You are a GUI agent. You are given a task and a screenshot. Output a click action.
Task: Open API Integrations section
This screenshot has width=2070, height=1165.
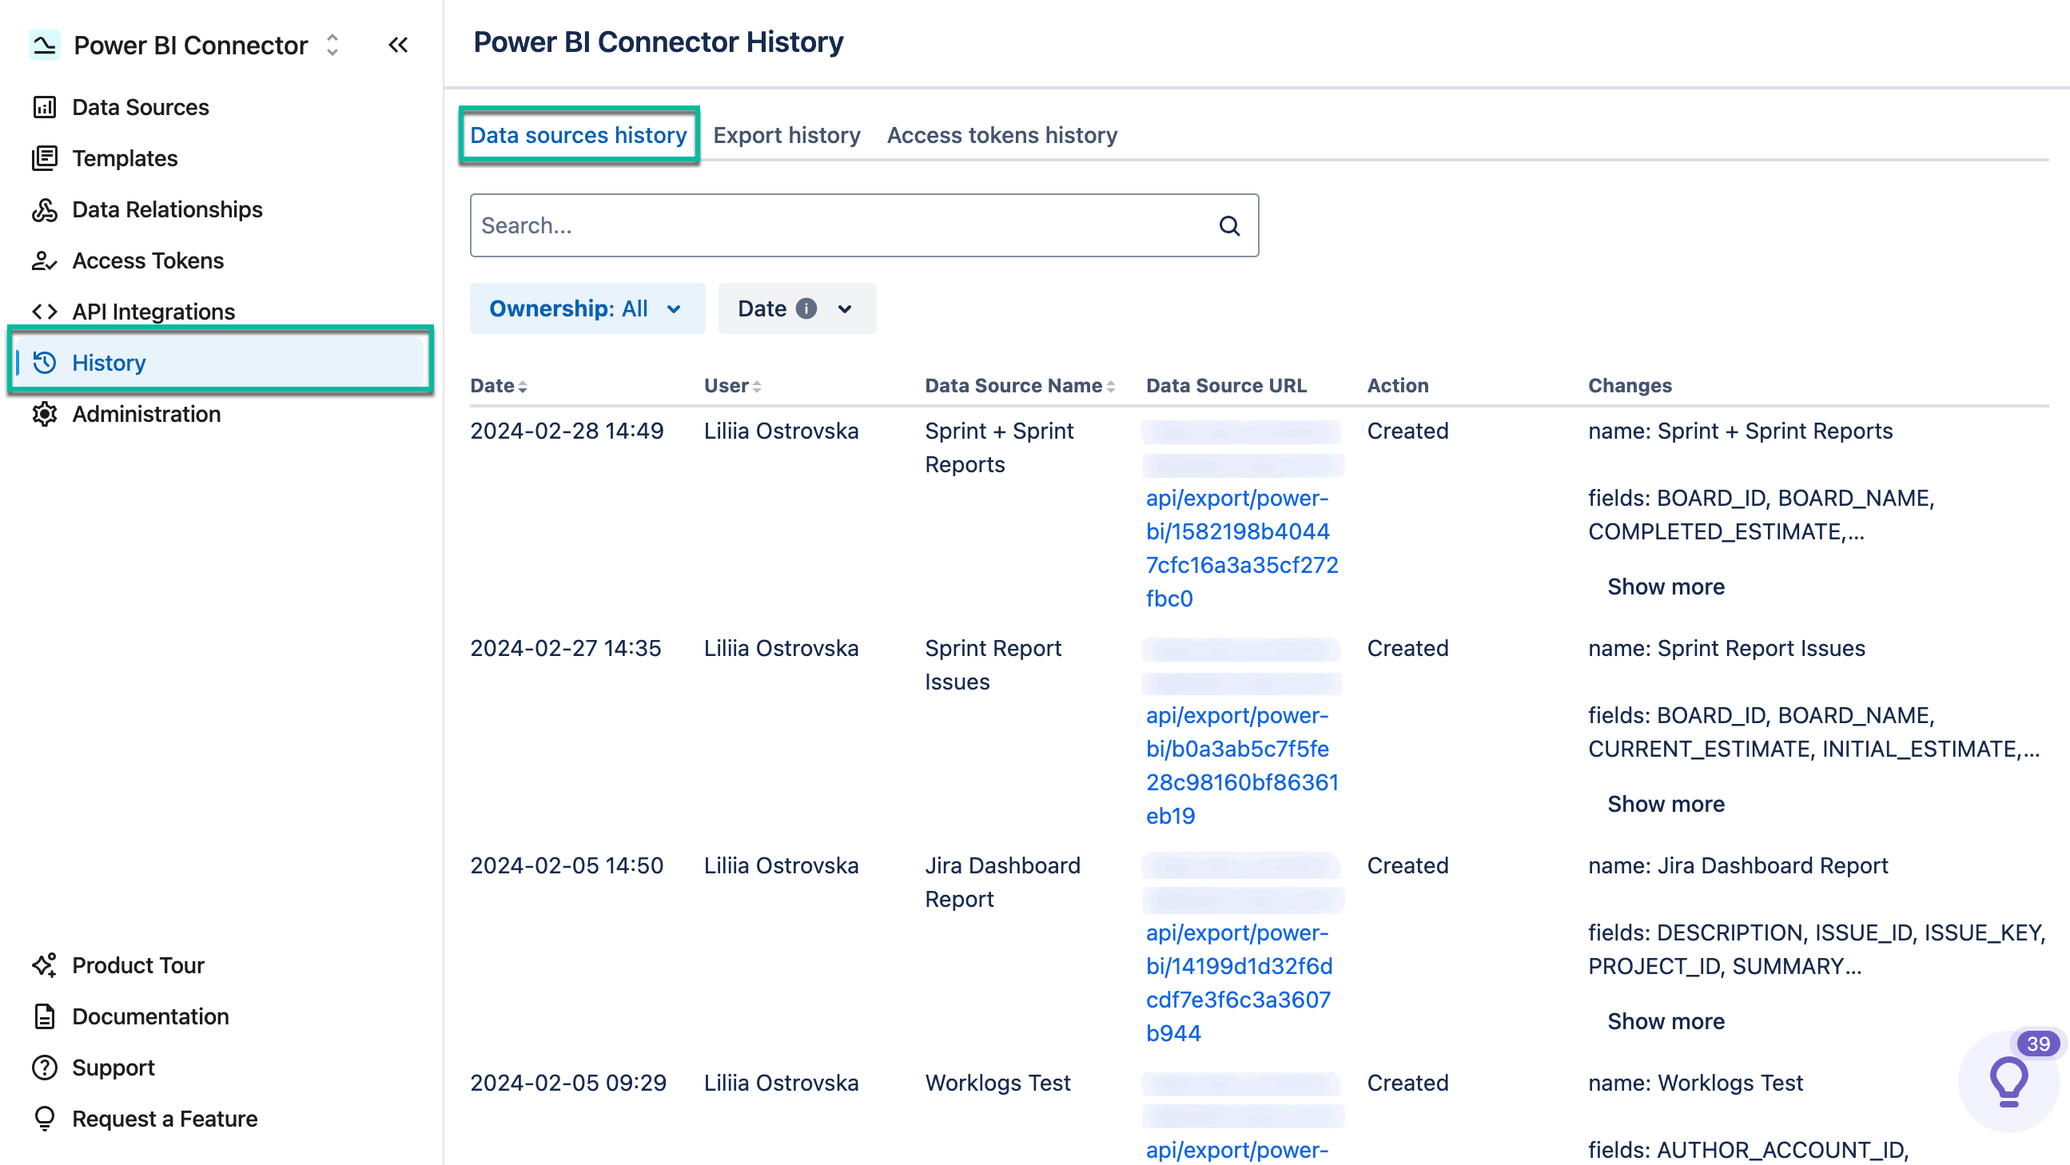pos(153,312)
